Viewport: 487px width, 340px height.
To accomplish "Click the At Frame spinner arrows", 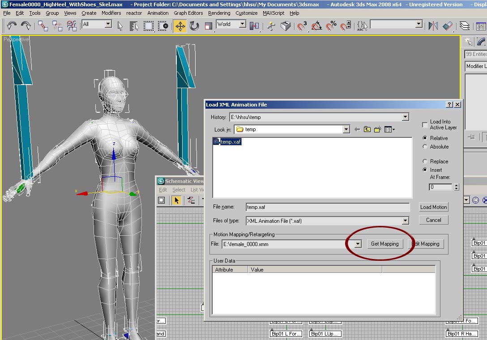I will [x=456, y=187].
